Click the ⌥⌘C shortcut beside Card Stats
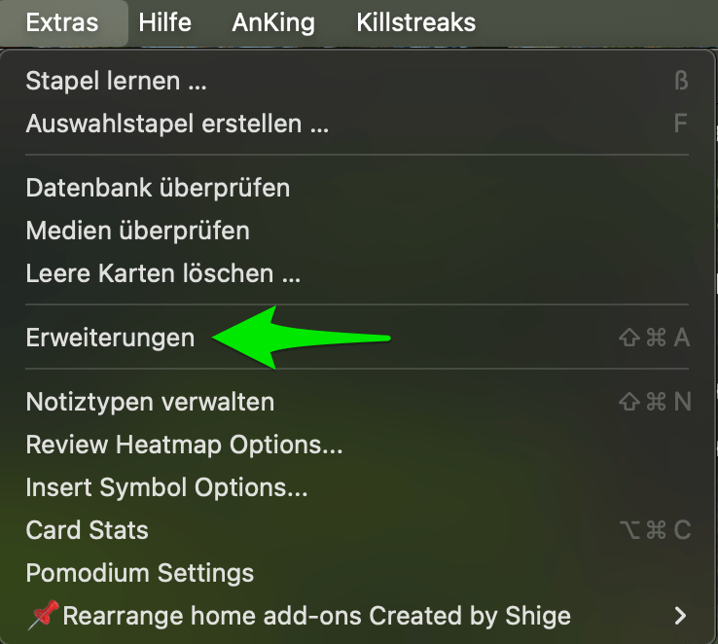The image size is (718, 644). tap(654, 530)
